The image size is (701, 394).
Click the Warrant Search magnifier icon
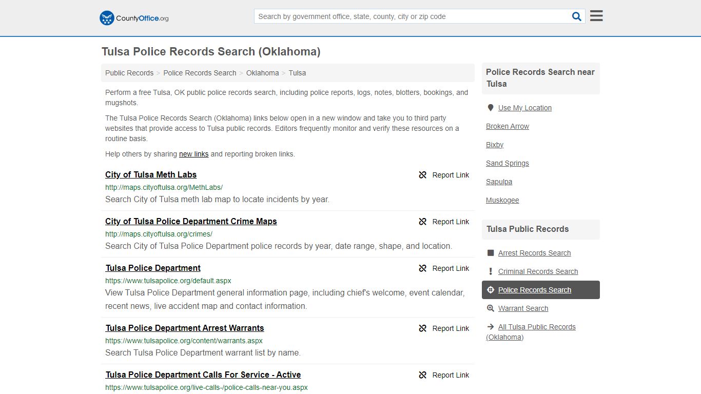coord(490,308)
